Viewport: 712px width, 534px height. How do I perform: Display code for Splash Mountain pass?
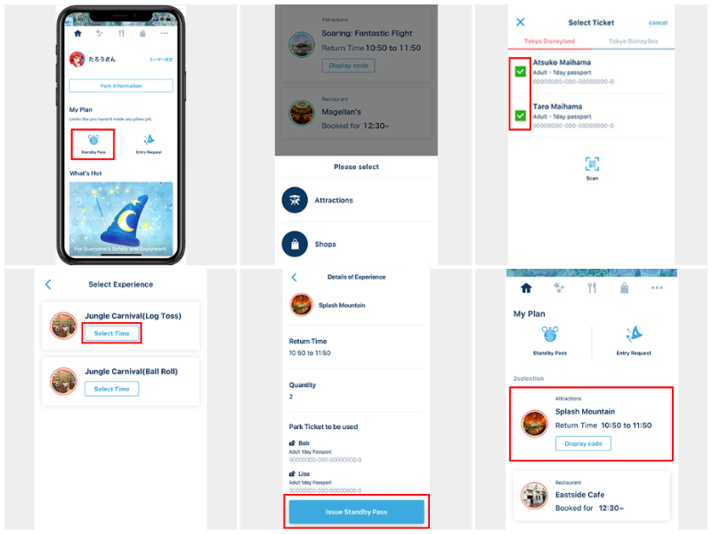point(583,443)
